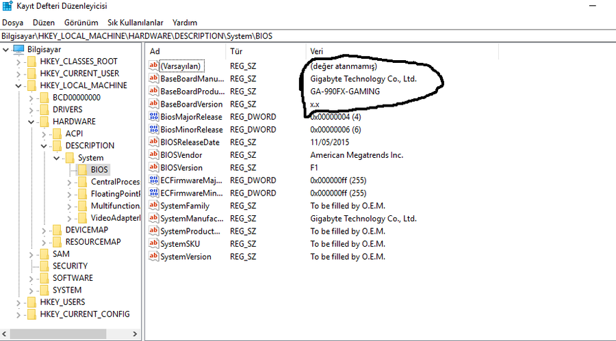Click the BaseBoardVersion string value icon
This screenshot has height=341, width=616.
point(153,104)
